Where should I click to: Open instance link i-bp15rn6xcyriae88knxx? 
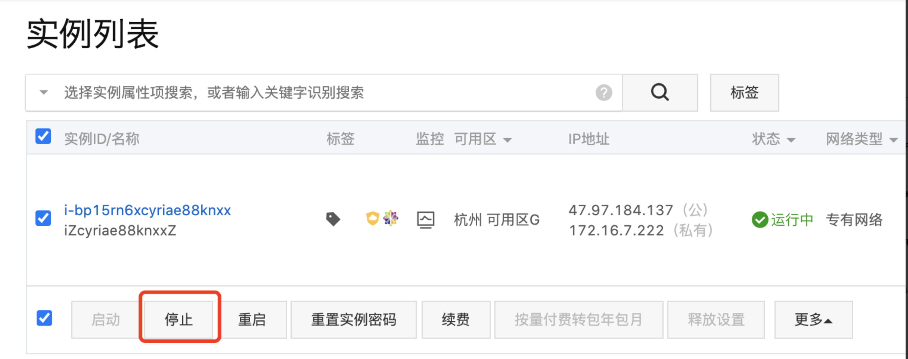[147, 210]
